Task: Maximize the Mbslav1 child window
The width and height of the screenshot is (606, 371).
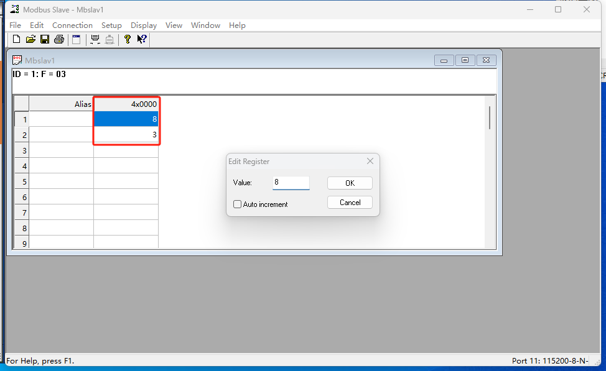Action: pos(465,60)
